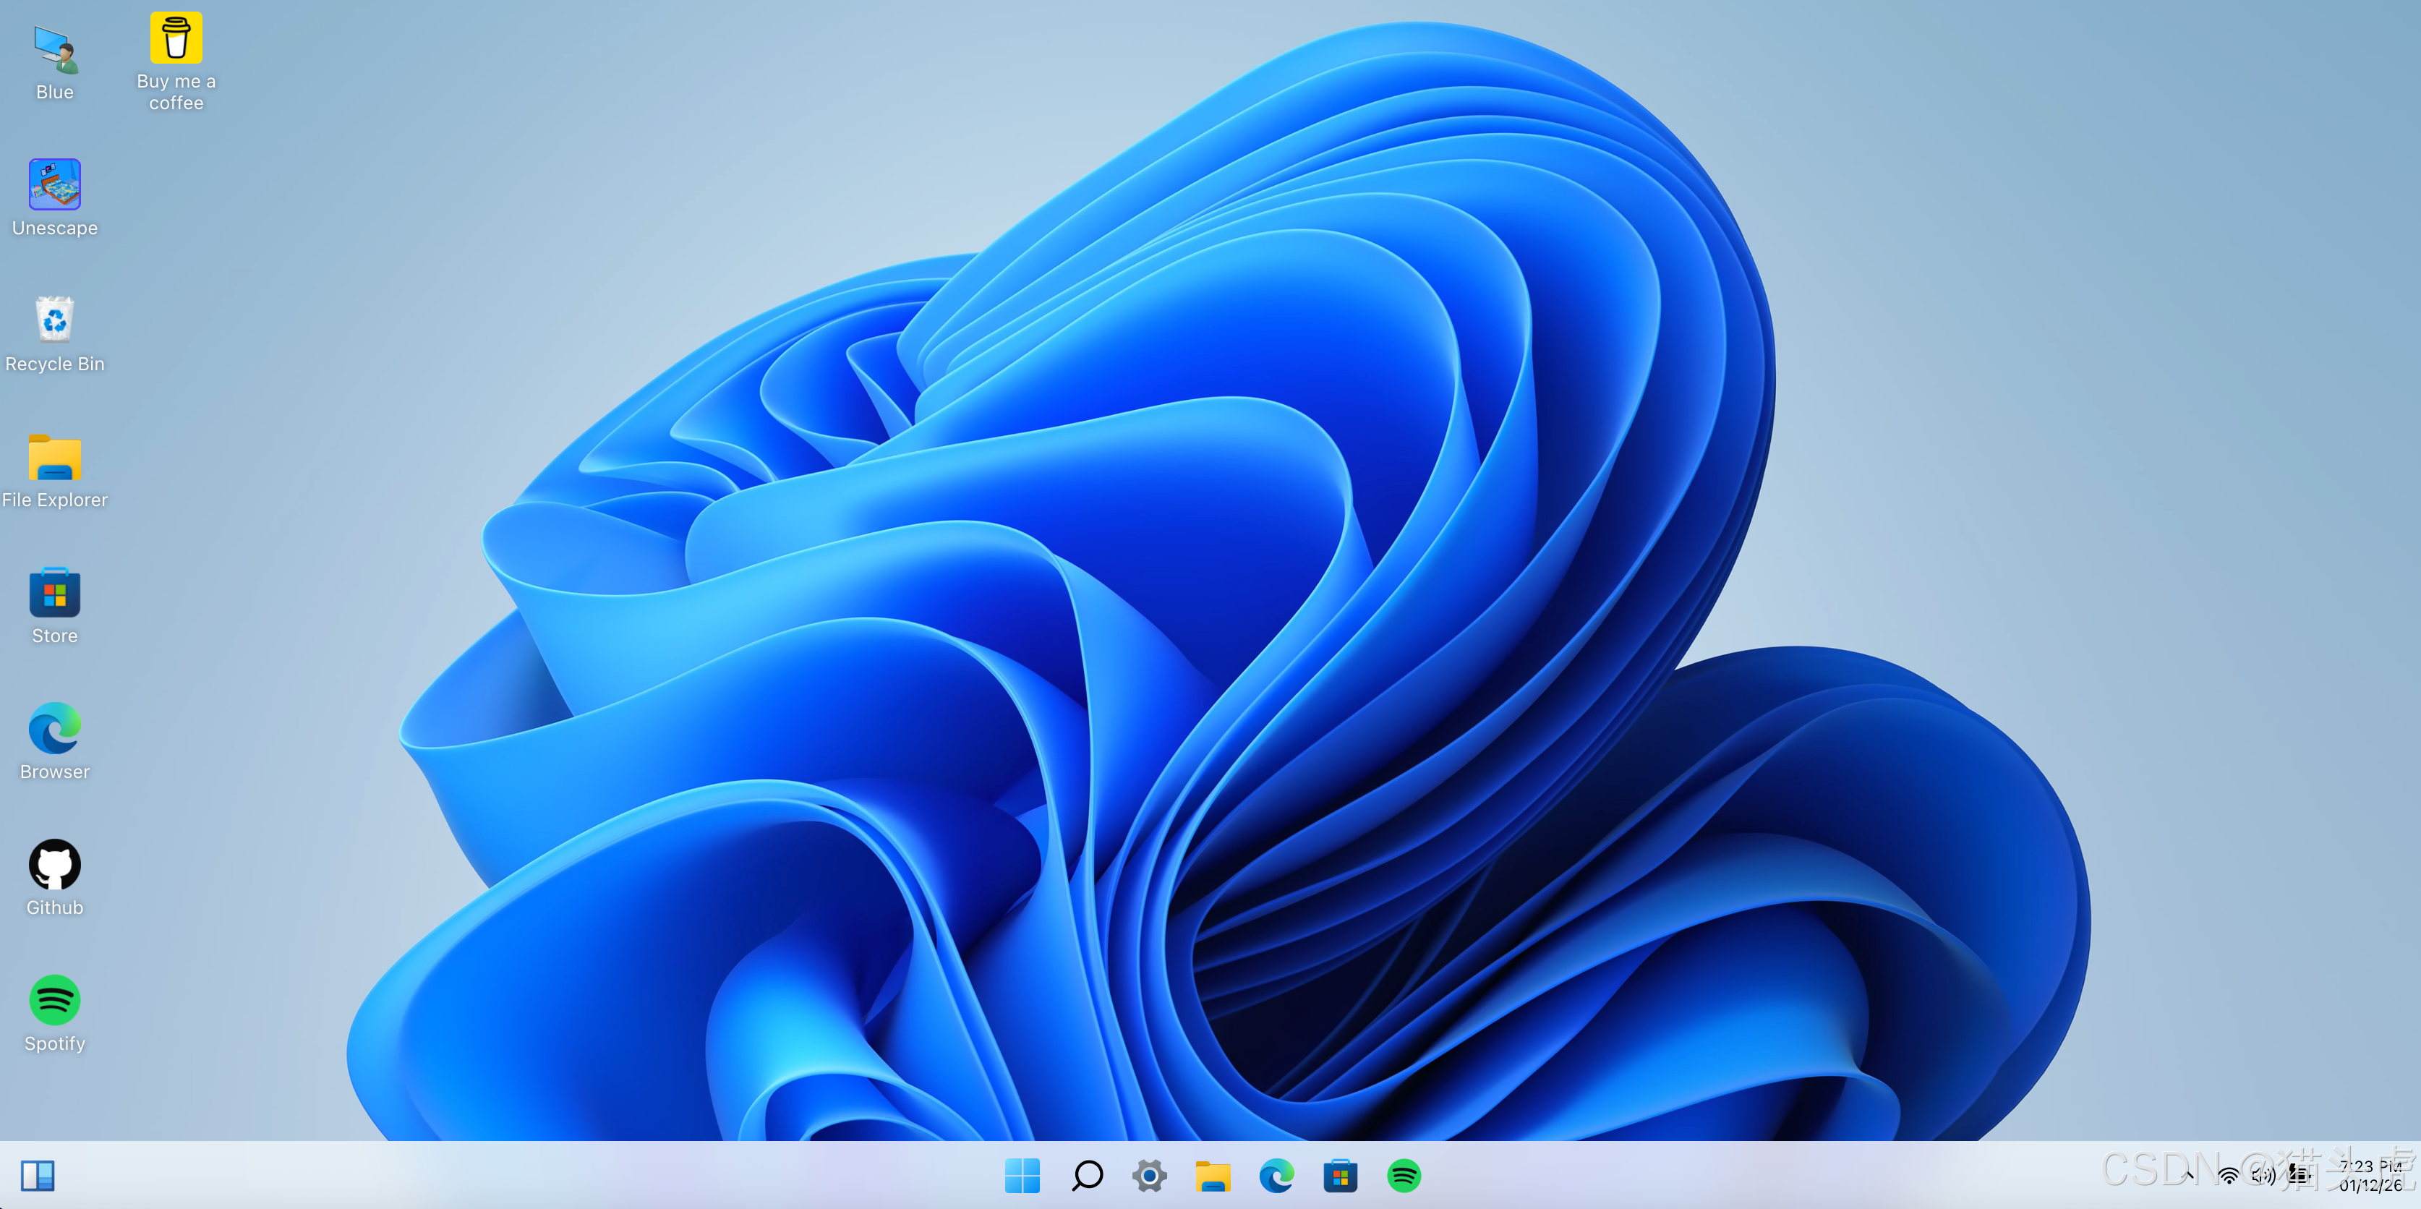Open Settings gear in taskbar
The height and width of the screenshot is (1209, 2421).
(1150, 1175)
